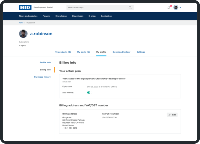The image size is (200, 144).
Task: Select Contact us in navbar
Action: (106, 16)
